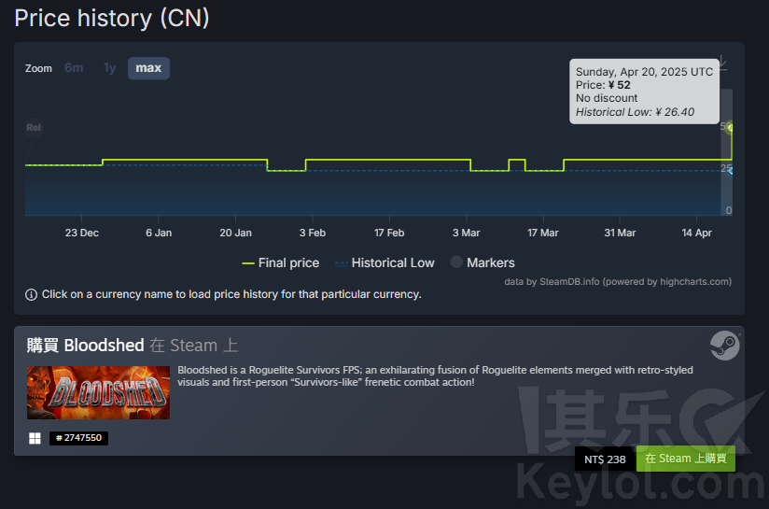The image size is (769, 509).
Task: Toggle Markers visibility in chart legend
Action: (482, 263)
